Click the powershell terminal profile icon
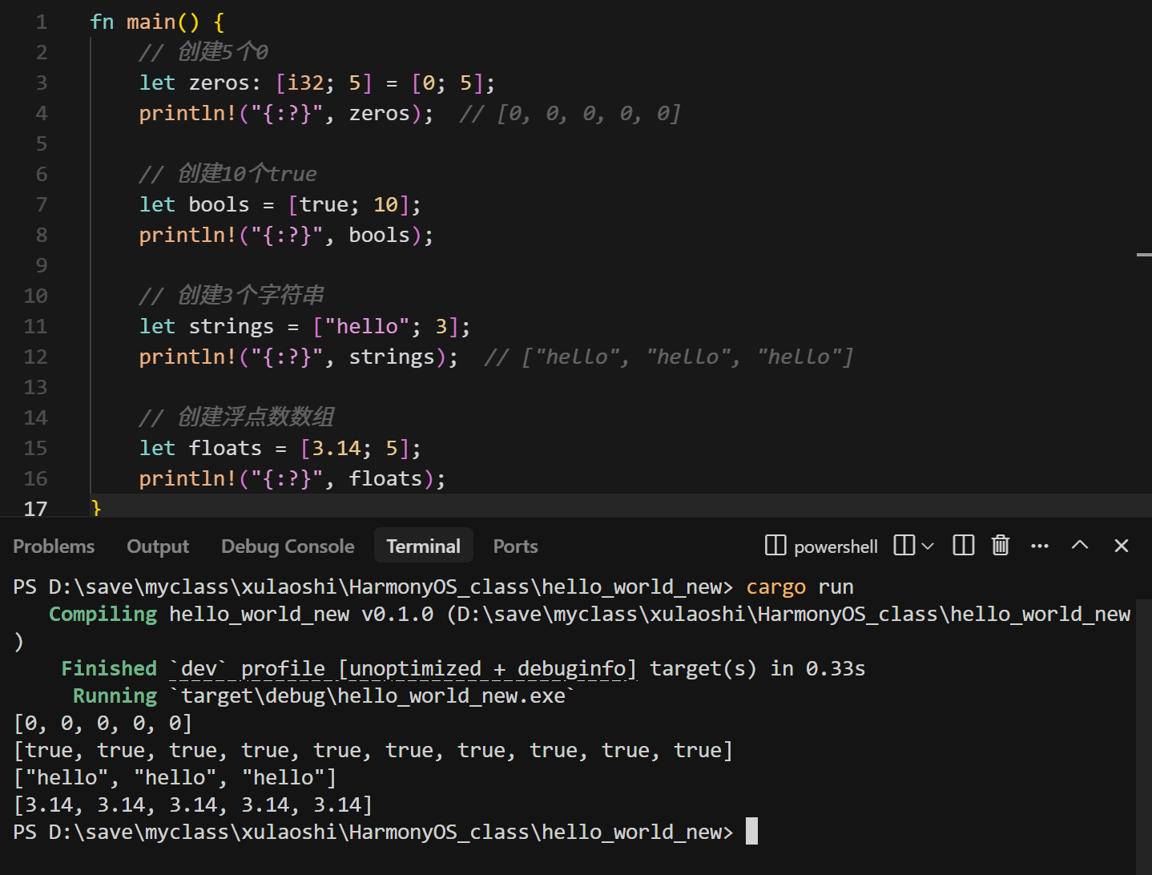The height and width of the screenshot is (875, 1152). tap(775, 546)
